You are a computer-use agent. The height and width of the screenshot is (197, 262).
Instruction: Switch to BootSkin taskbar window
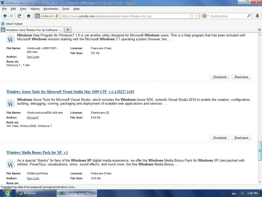click(36, 193)
